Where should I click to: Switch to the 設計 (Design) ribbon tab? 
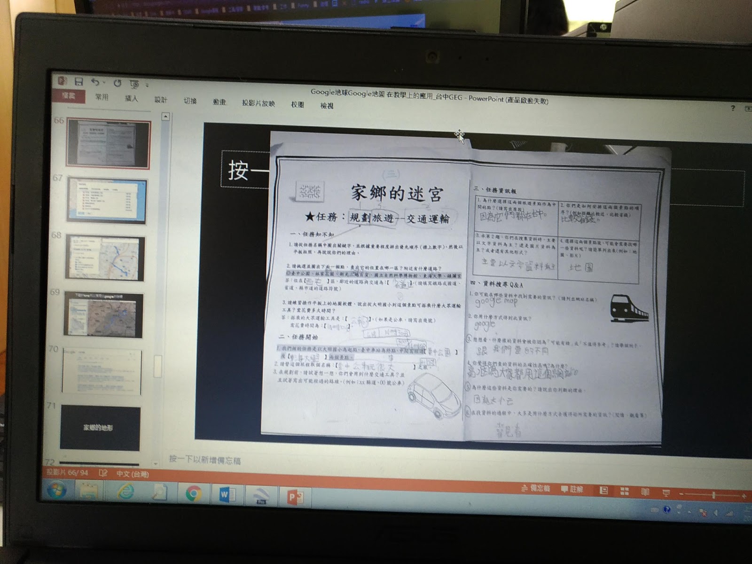161,100
